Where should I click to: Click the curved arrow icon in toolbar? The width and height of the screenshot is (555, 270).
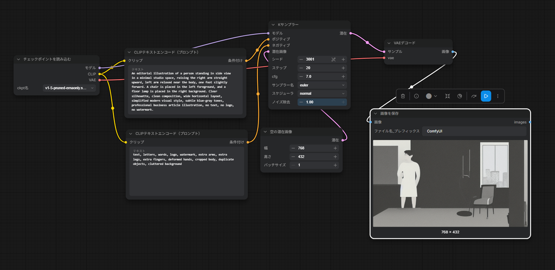(474, 96)
